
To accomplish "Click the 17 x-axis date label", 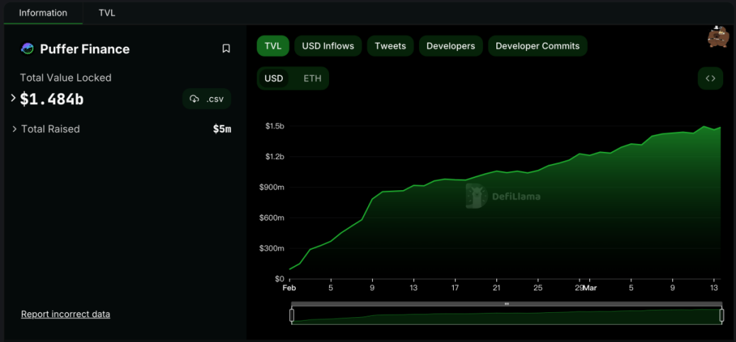I will point(455,288).
